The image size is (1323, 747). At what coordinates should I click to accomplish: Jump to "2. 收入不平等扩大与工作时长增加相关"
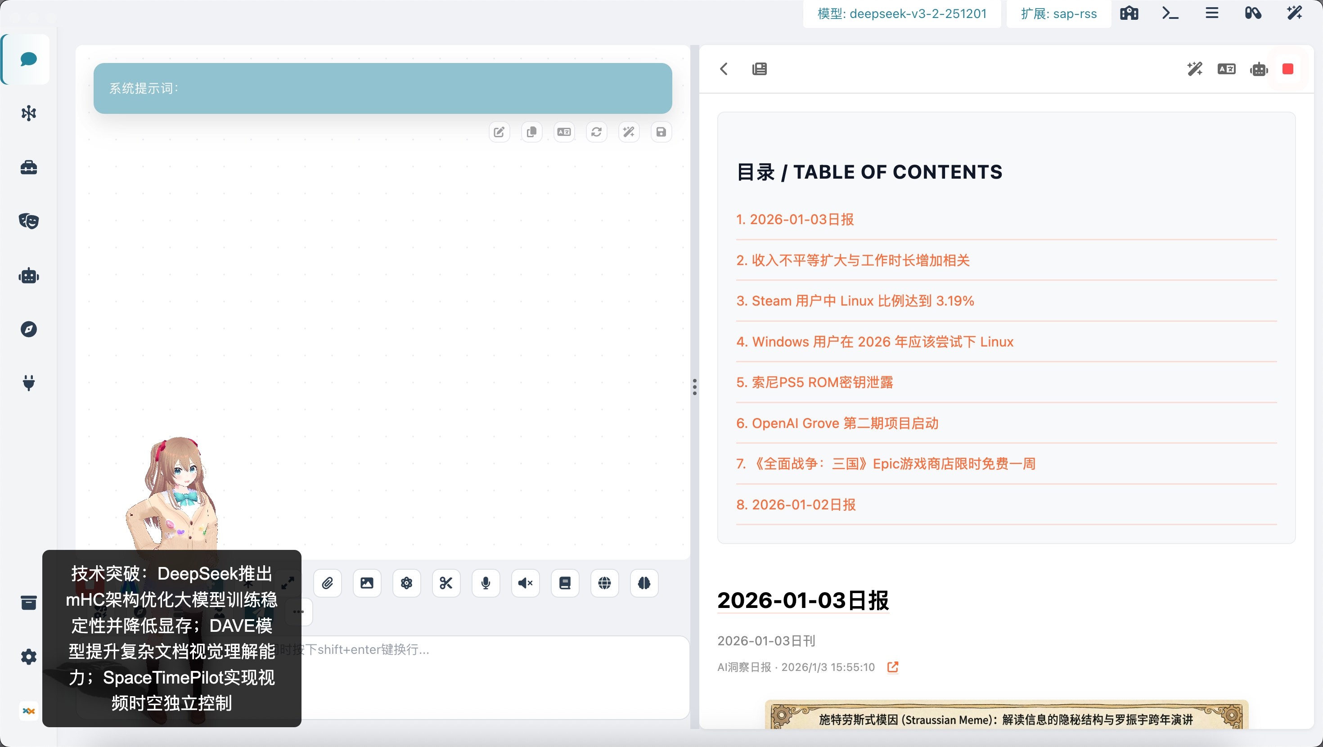(853, 261)
